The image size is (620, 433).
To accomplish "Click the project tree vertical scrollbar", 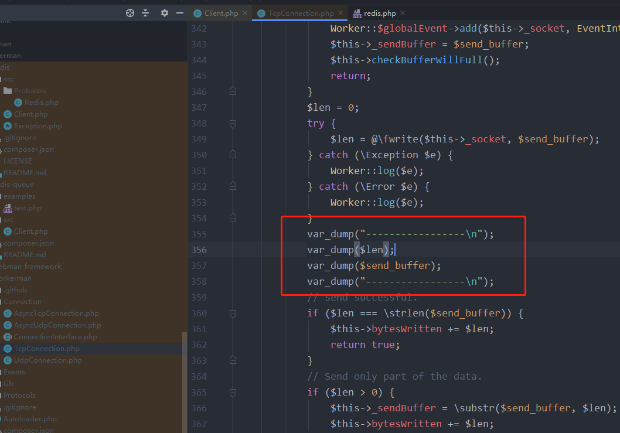I will 184,382.
